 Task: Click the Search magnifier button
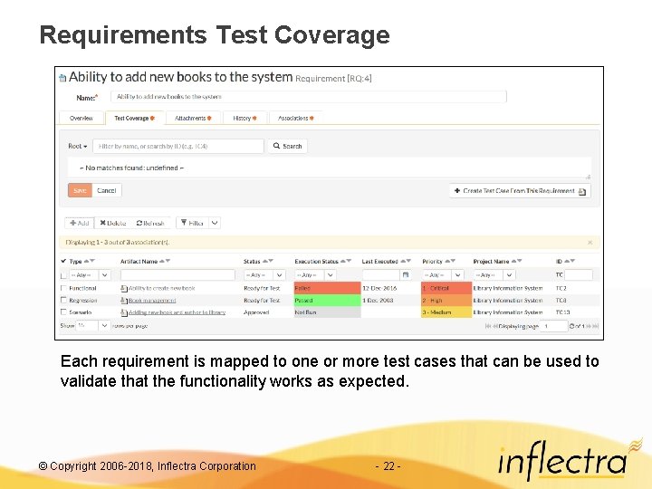pyautogui.click(x=287, y=146)
